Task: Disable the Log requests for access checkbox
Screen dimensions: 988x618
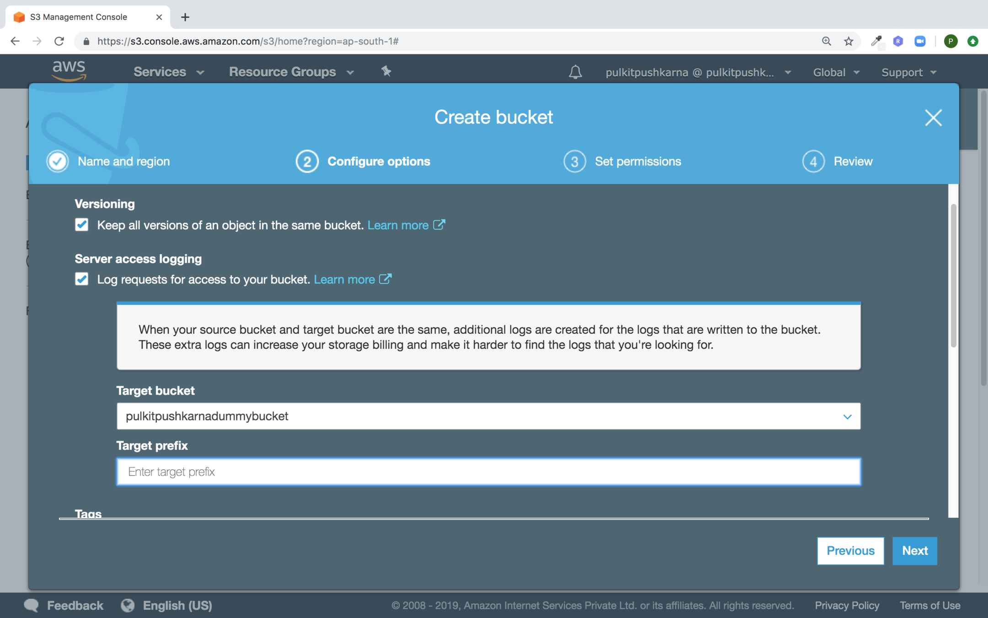Action: click(x=82, y=279)
